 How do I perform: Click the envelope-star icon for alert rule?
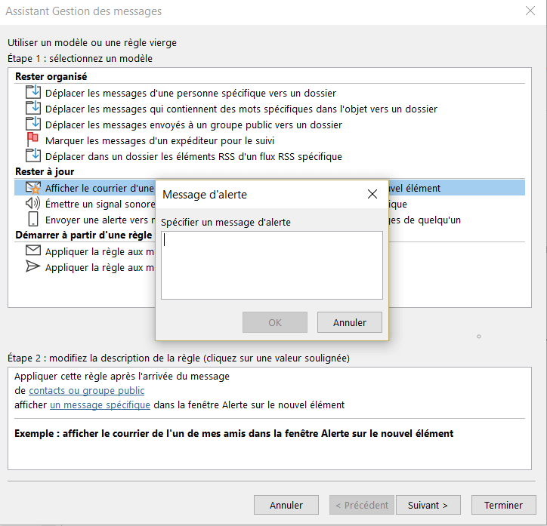tap(33, 188)
